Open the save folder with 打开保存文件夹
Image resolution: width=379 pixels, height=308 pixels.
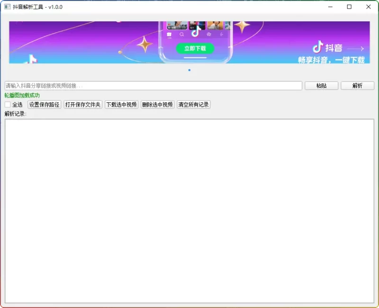coord(82,104)
